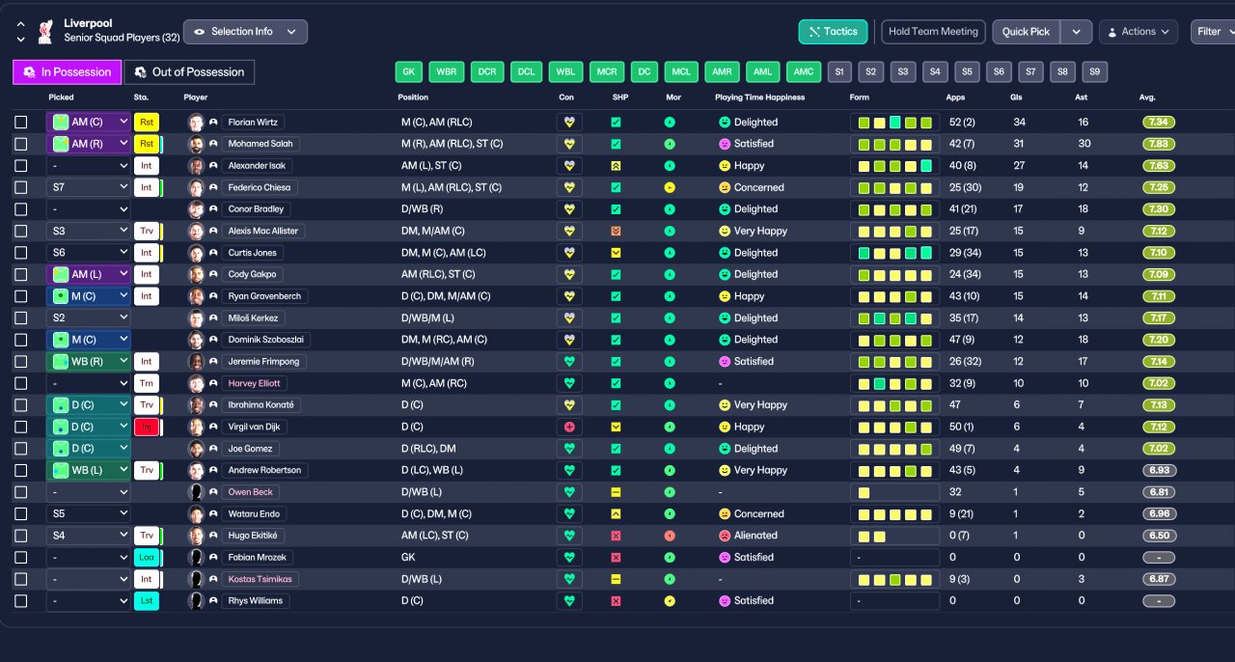Click the squad switch chevrons beside Liverpool
Screen dimensions: 1235x662
click(x=21, y=32)
